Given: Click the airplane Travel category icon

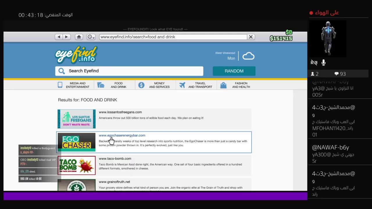Looking at the screenshot, I should tap(182, 85).
